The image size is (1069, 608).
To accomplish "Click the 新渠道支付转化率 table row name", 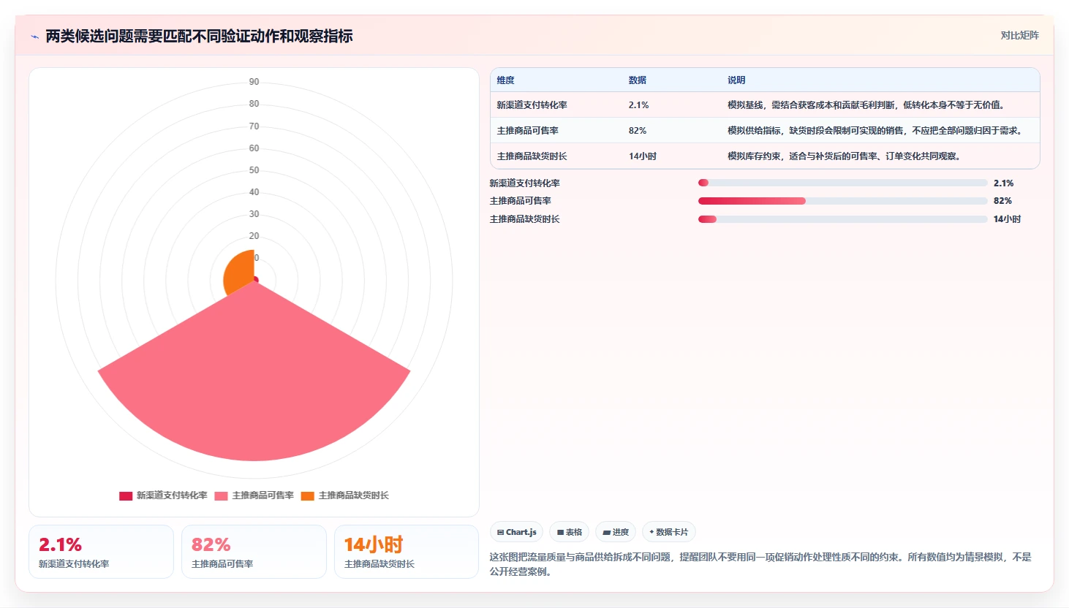I will pyautogui.click(x=532, y=105).
